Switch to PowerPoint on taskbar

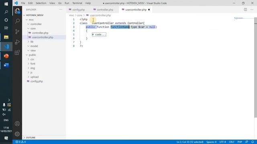tap(6, 56)
